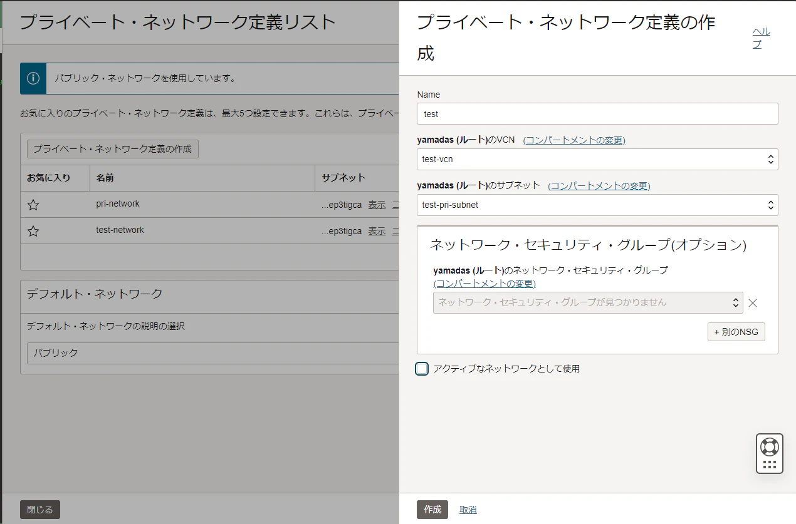Click コンパートメントの変更 link next to VCN

coord(574,140)
